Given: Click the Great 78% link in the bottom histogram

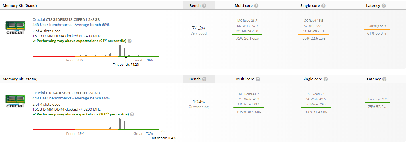Looking at the screenshot, I should [x=149, y=134].
